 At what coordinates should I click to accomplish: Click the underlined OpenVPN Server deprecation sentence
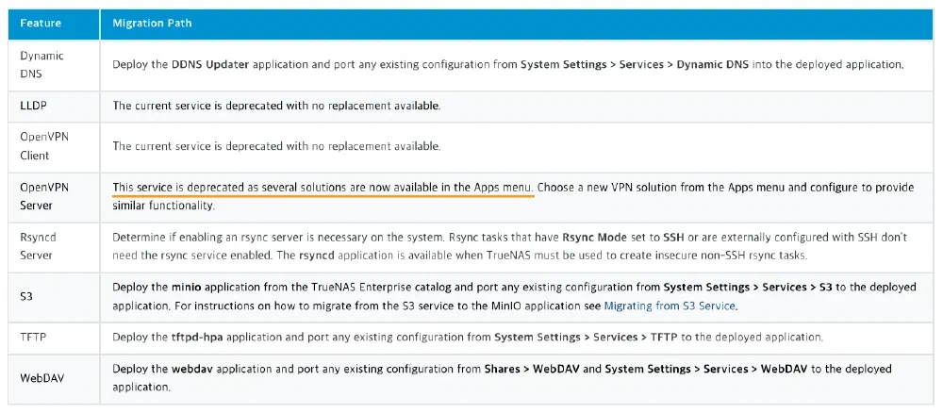point(323,188)
